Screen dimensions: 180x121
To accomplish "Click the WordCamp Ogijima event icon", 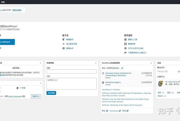I will click(x=103, y=82).
